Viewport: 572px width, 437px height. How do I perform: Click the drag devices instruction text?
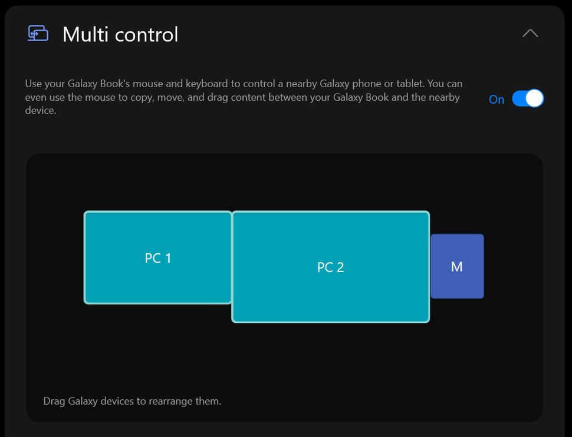point(132,400)
